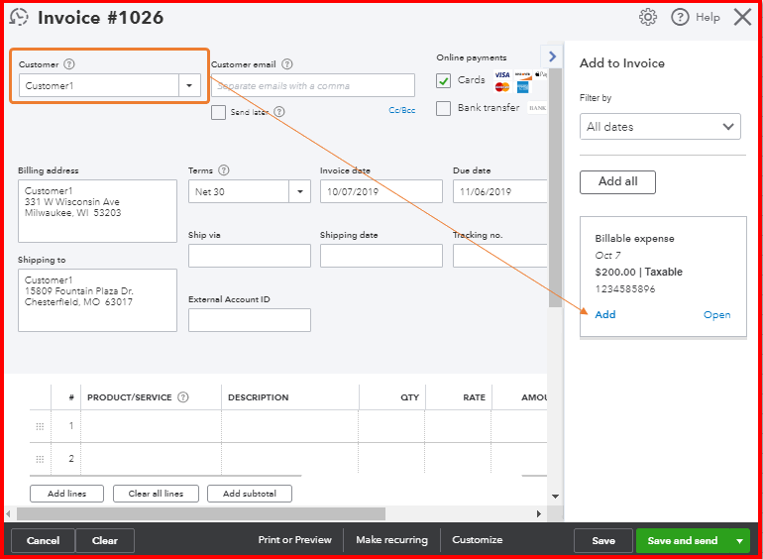This screenshot has height=559, width=763.
Task: Grab drag handle of line row 2
Action: click(40, 459)
